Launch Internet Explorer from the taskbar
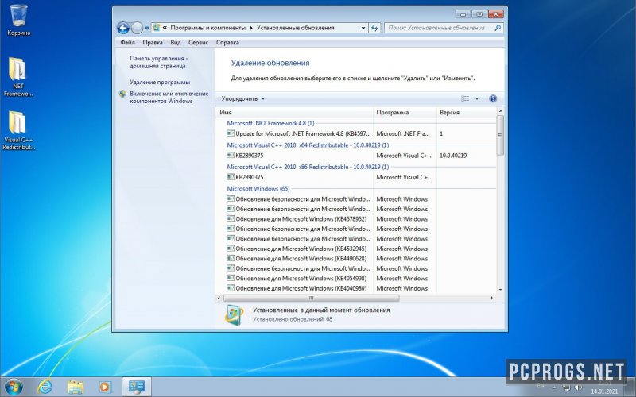 (x=45, y=387)
